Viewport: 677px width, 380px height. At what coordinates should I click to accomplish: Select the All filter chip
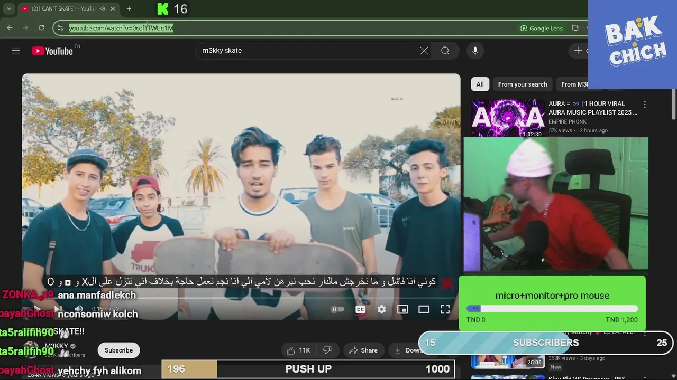[x=480, y=84]
